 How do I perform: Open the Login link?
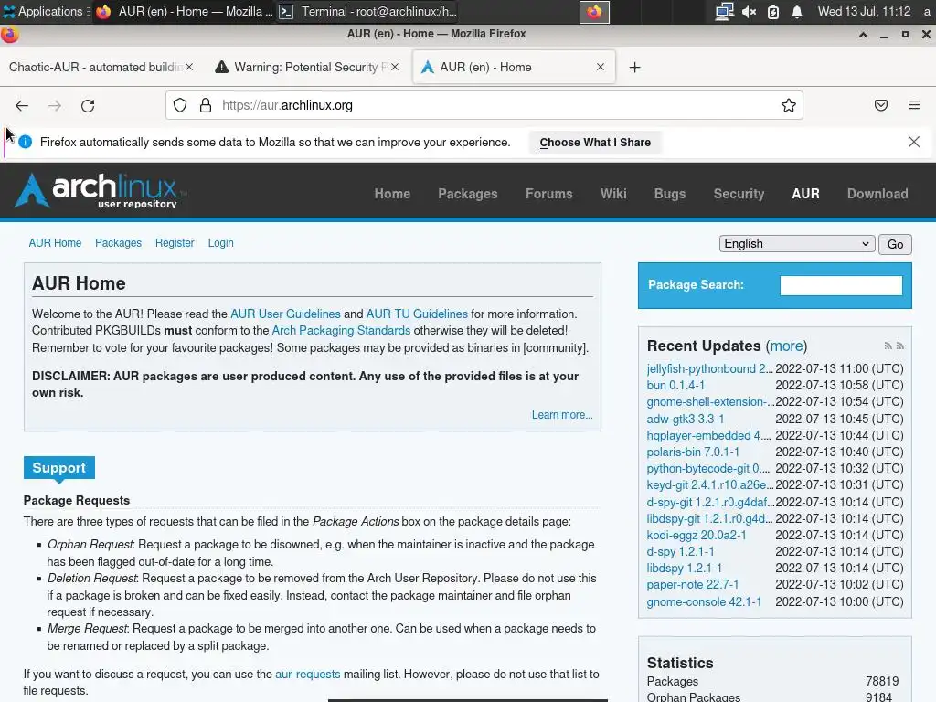click(221, 243)
